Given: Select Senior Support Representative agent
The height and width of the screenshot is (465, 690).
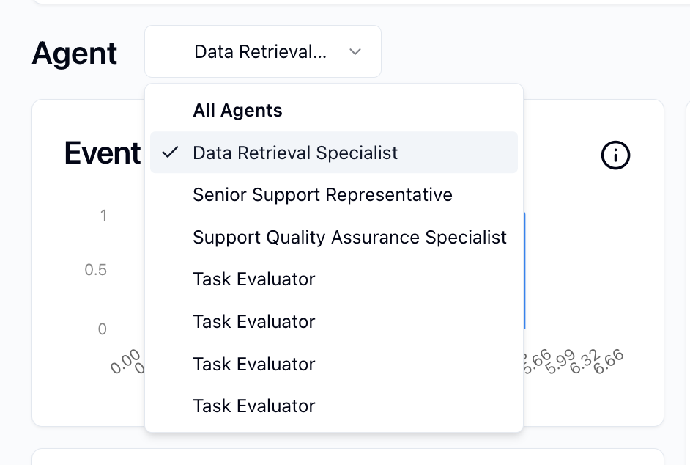Looking at the screenshot, I should [x=322, y=195].
